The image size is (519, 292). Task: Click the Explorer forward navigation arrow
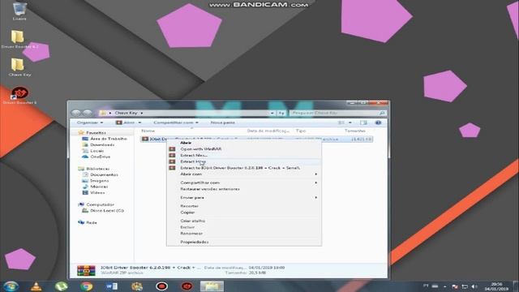coord(88,113)
